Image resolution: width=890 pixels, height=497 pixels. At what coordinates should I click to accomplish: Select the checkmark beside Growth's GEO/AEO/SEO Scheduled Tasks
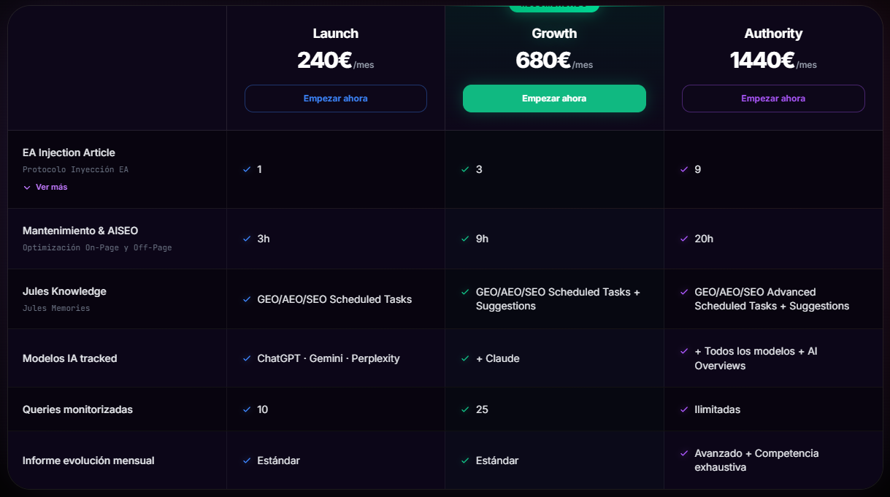466,292
